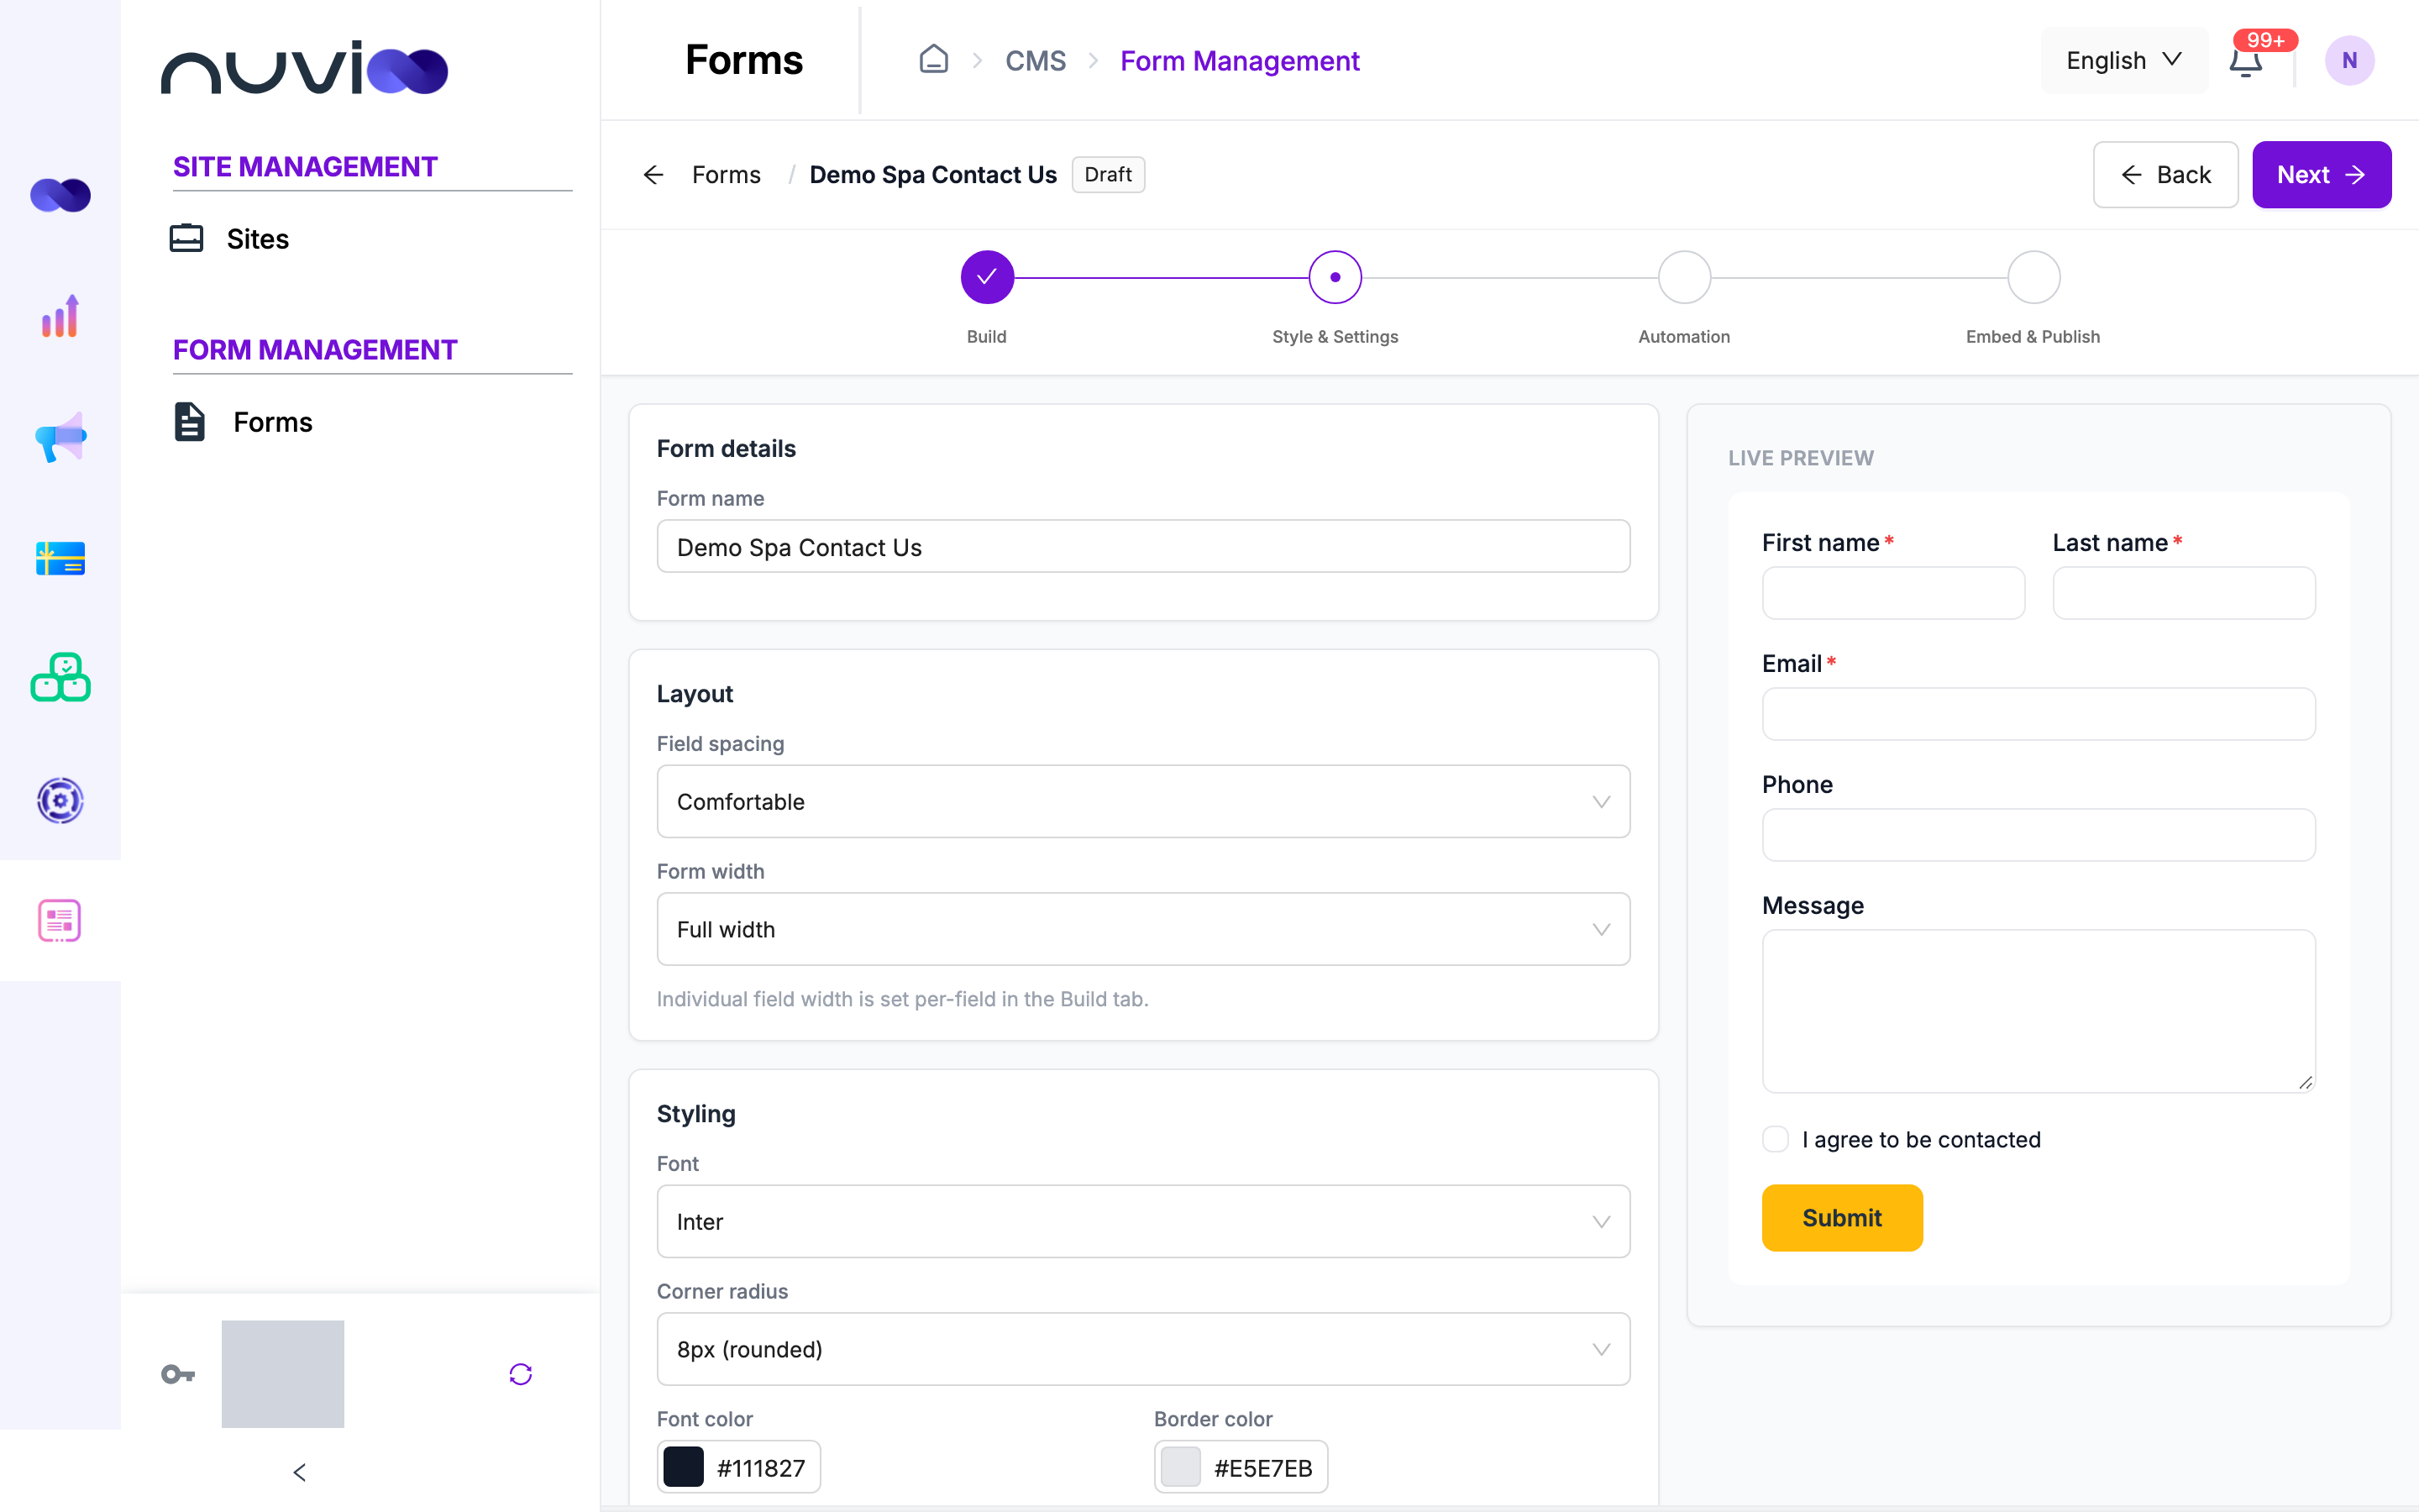Click the Form name input field
The width and height of the screenshot is (2419, 1512).
coord(1143,546)
